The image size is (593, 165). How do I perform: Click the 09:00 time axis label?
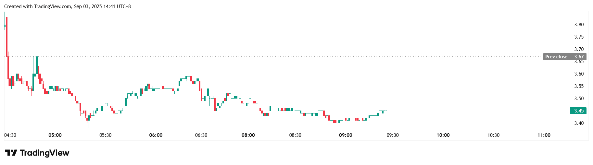(346, 135)
